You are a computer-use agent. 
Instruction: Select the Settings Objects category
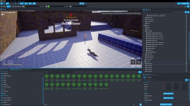tap(7, 105)
